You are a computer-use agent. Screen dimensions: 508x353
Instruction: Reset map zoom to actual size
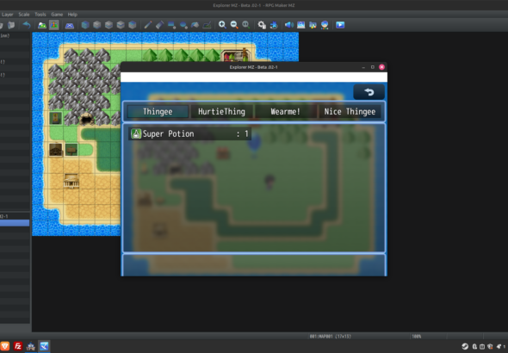(246, 25)
